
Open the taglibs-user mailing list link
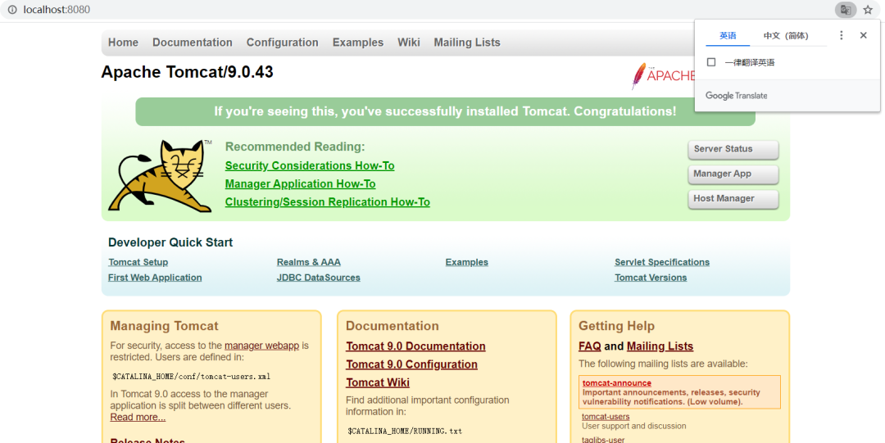point(603,440)
